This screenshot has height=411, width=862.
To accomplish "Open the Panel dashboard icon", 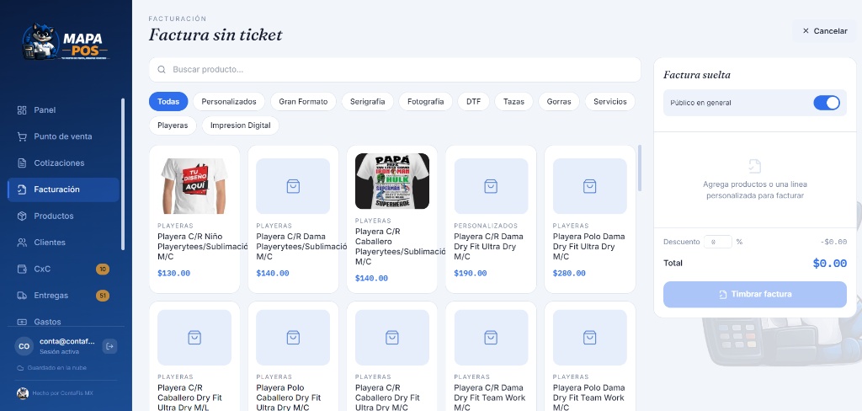I will [x=22, y=110].
